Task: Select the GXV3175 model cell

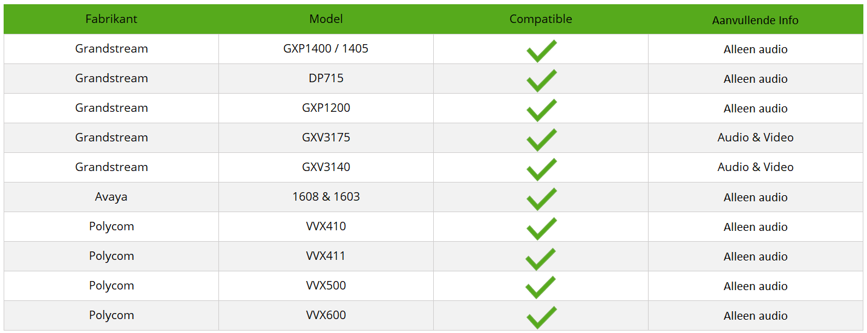Action: (x=326, y=137)
